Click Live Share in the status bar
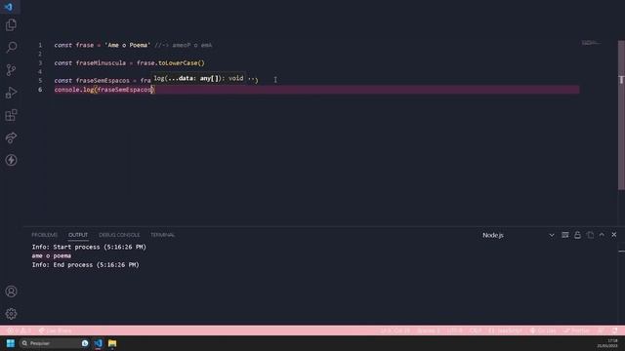 (x=56, y=331)
